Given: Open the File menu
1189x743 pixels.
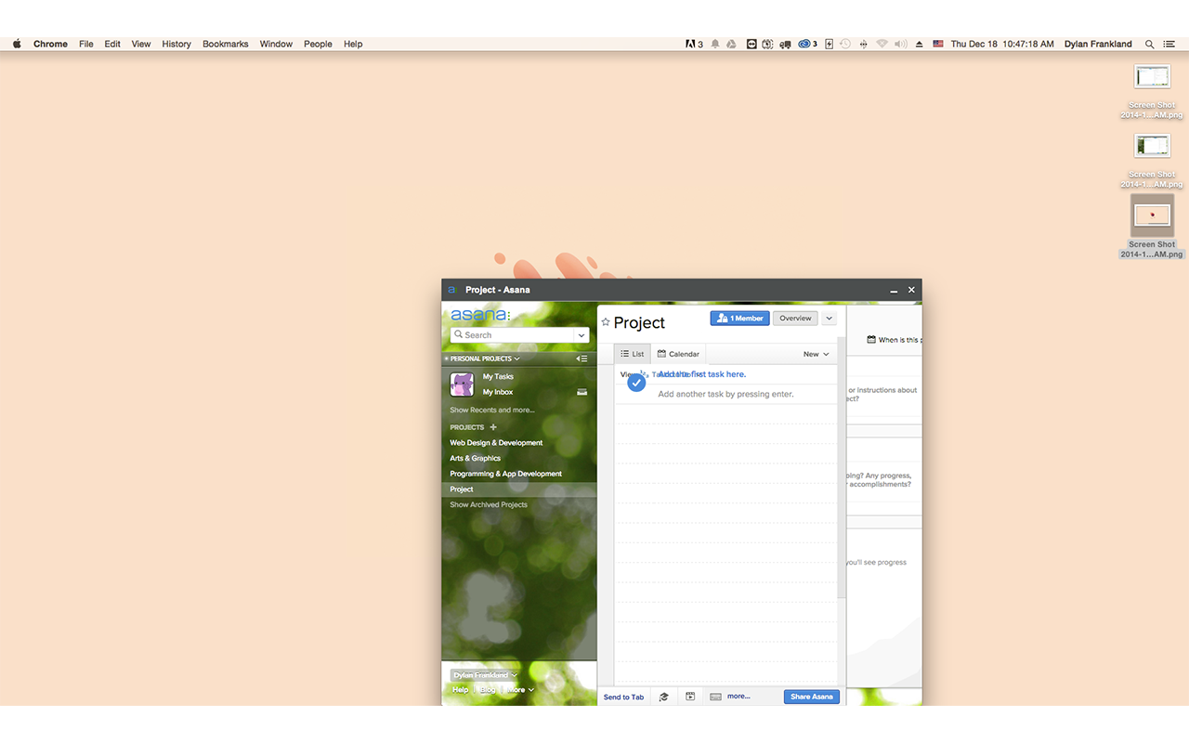Looking at the screenshot, I should point(86,44).
